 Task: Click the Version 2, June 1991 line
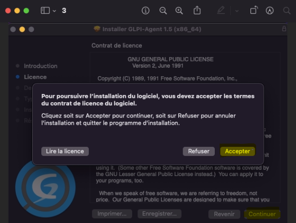pyautogui.click(x=158, y=66)
